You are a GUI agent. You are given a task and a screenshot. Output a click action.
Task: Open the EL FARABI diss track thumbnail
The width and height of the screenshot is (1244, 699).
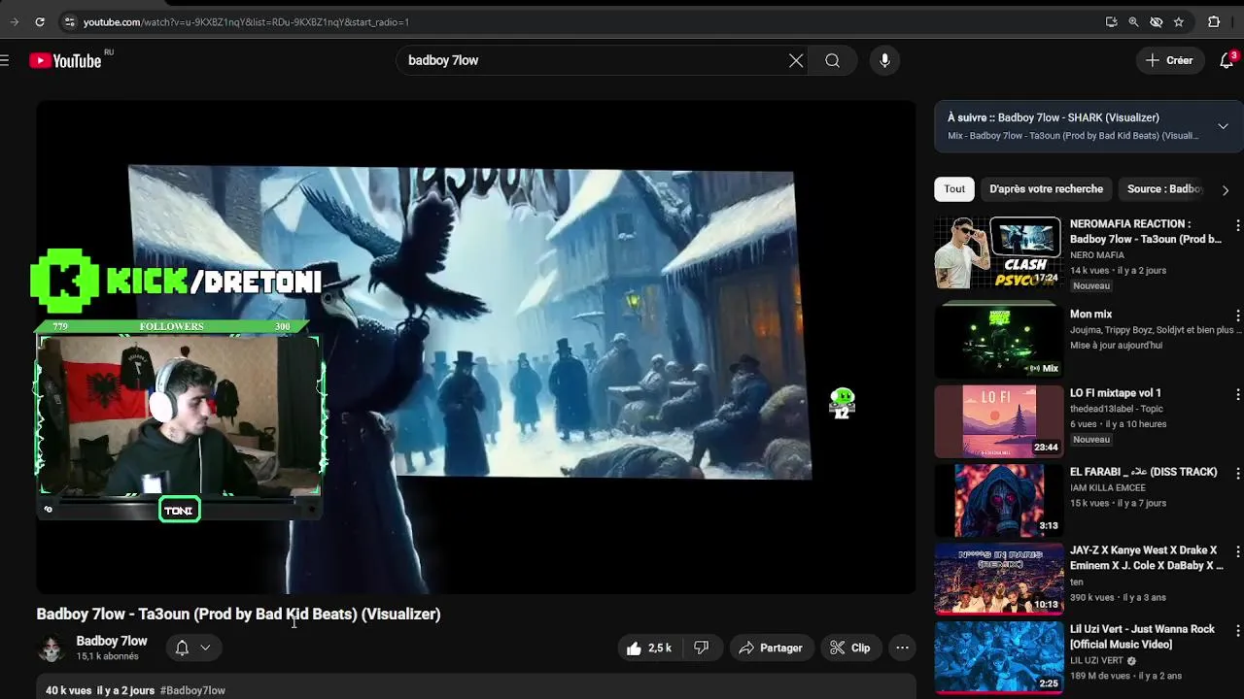point(999,500)
